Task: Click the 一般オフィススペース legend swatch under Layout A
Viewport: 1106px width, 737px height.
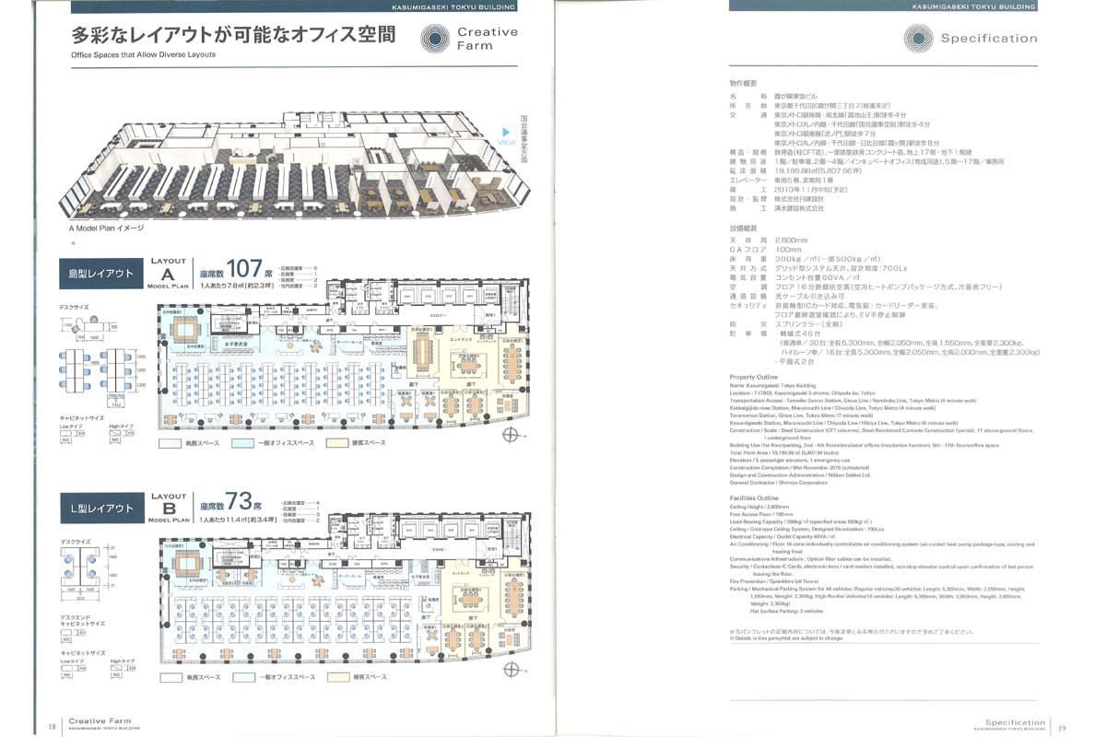Action: [243, 443]
